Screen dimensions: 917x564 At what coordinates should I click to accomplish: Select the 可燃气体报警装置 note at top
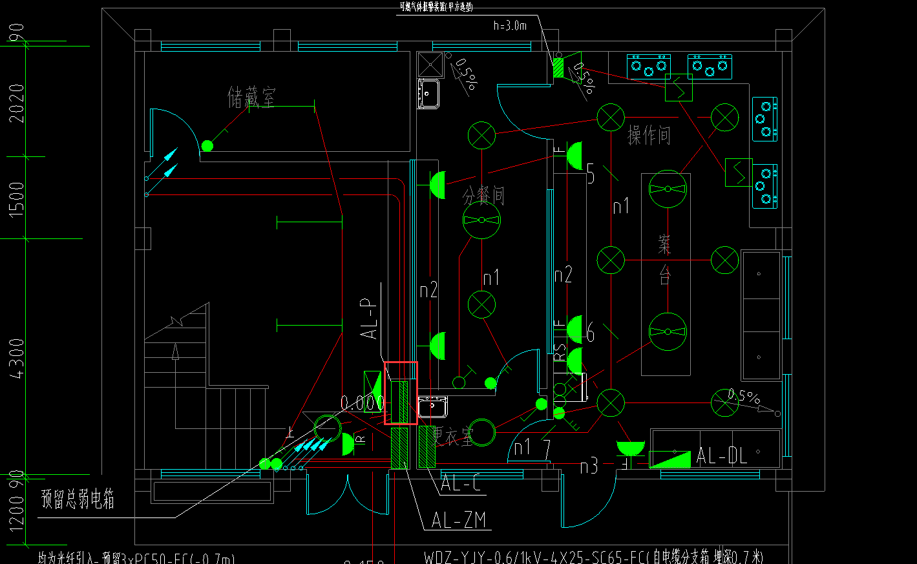pos(436,6)
